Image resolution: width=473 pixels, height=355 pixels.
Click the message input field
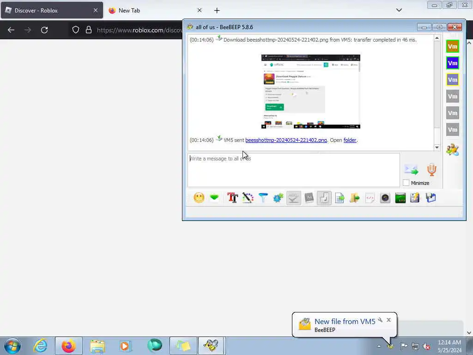[294, 170]
